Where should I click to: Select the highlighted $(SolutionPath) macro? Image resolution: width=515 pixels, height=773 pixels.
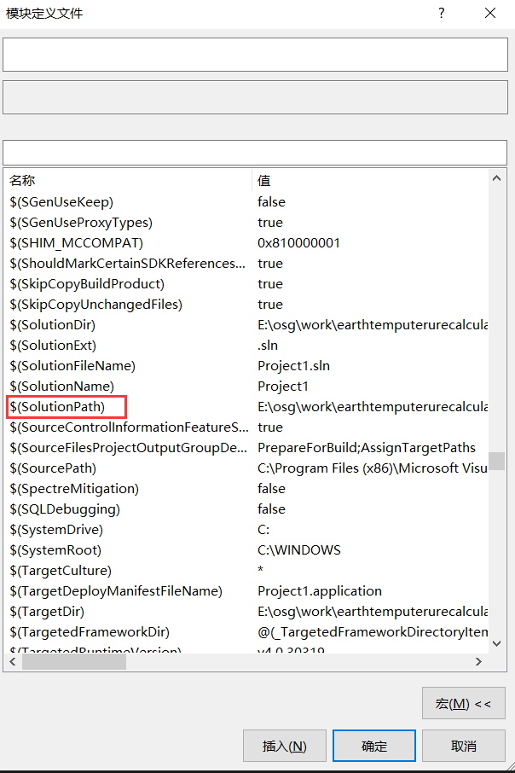[x=66, y=406]
